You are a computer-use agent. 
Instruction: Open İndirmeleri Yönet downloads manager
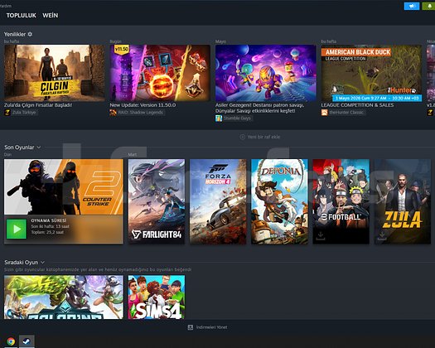pos(208,327)
